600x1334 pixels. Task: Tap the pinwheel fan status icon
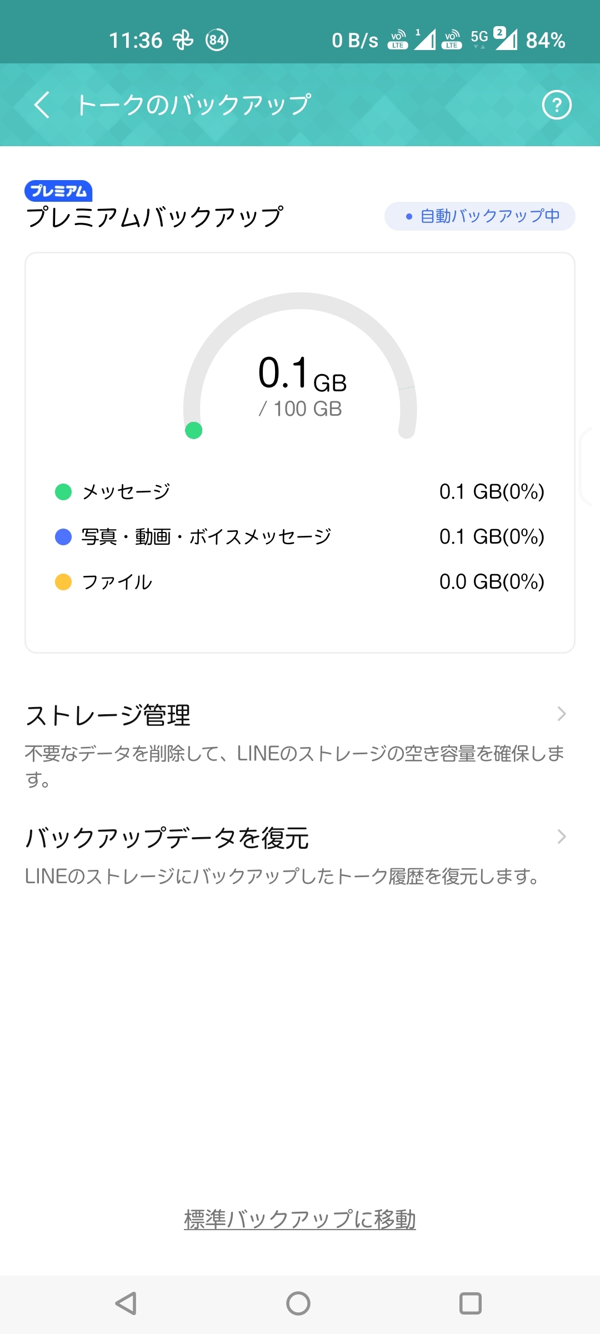tap(183, 40)
